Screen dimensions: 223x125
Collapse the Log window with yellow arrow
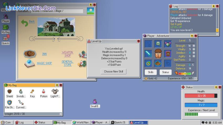click(x=214, y=6)
